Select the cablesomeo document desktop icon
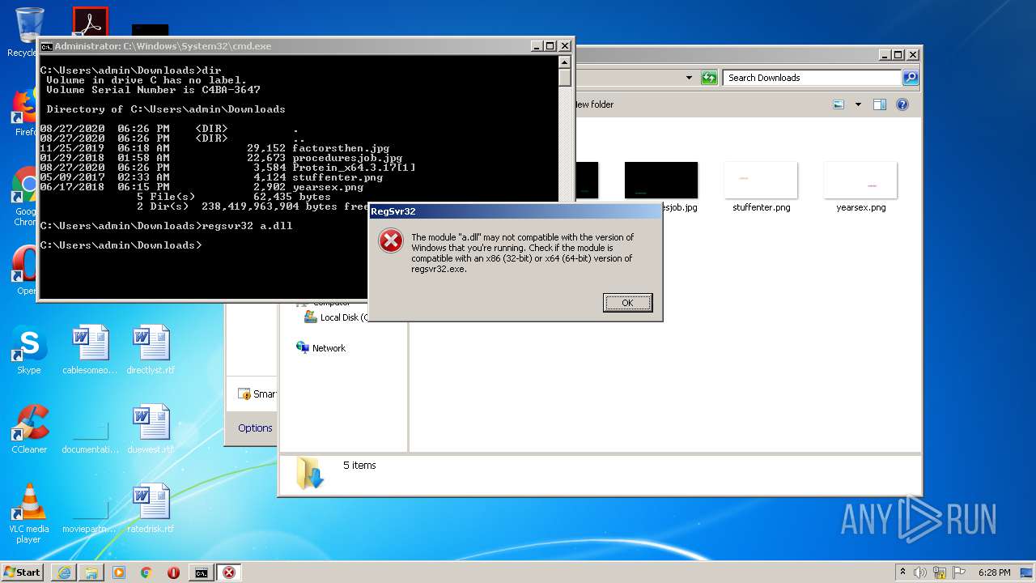Image resolution: width=1036 pixels, height=583 pixels. click(x=90, y=351)
